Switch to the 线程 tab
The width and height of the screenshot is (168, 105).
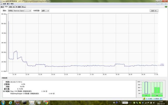point(10,7)
